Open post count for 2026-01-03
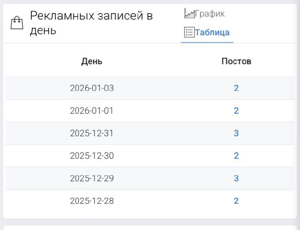The width and height of the screenshot is (300, 230). [236, 88]
